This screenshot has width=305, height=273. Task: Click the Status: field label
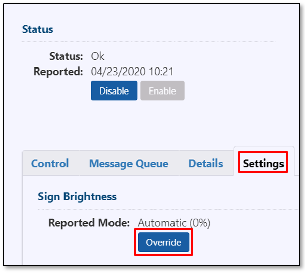[x=66, y=56]
